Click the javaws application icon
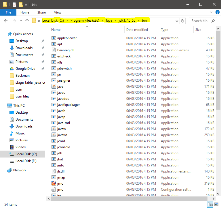221x208 pixels. (x=54, y=135)
